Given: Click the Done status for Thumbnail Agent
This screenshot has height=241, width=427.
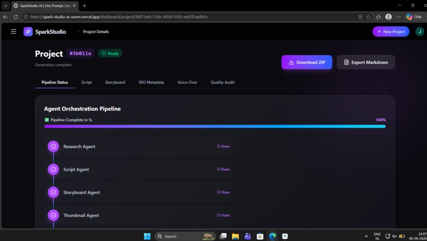Looking at the screenshot, I should (x=224, y=215).
